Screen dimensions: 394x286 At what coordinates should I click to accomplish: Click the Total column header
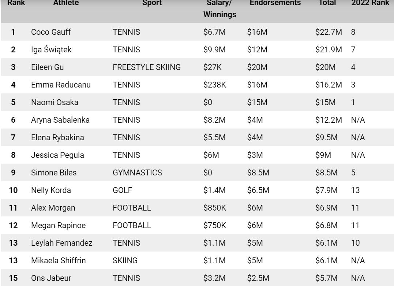pyautogui.click(x=327, y=3)
